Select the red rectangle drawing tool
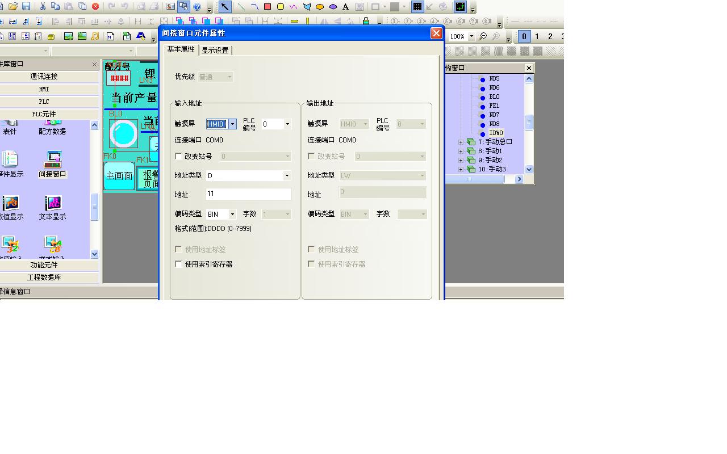Viewport: 727px width, 454px height. (267, 7)
